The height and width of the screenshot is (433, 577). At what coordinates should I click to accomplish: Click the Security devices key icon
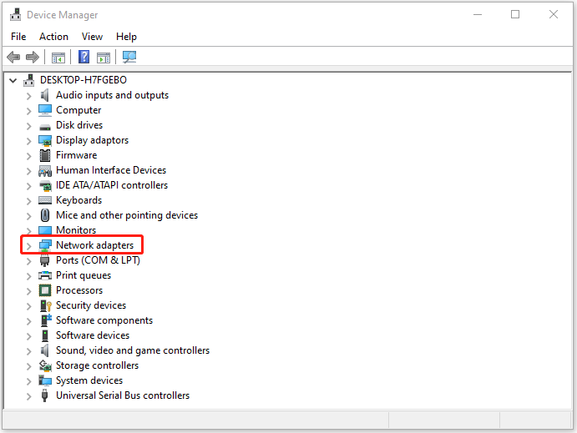(x=46, y=306)
